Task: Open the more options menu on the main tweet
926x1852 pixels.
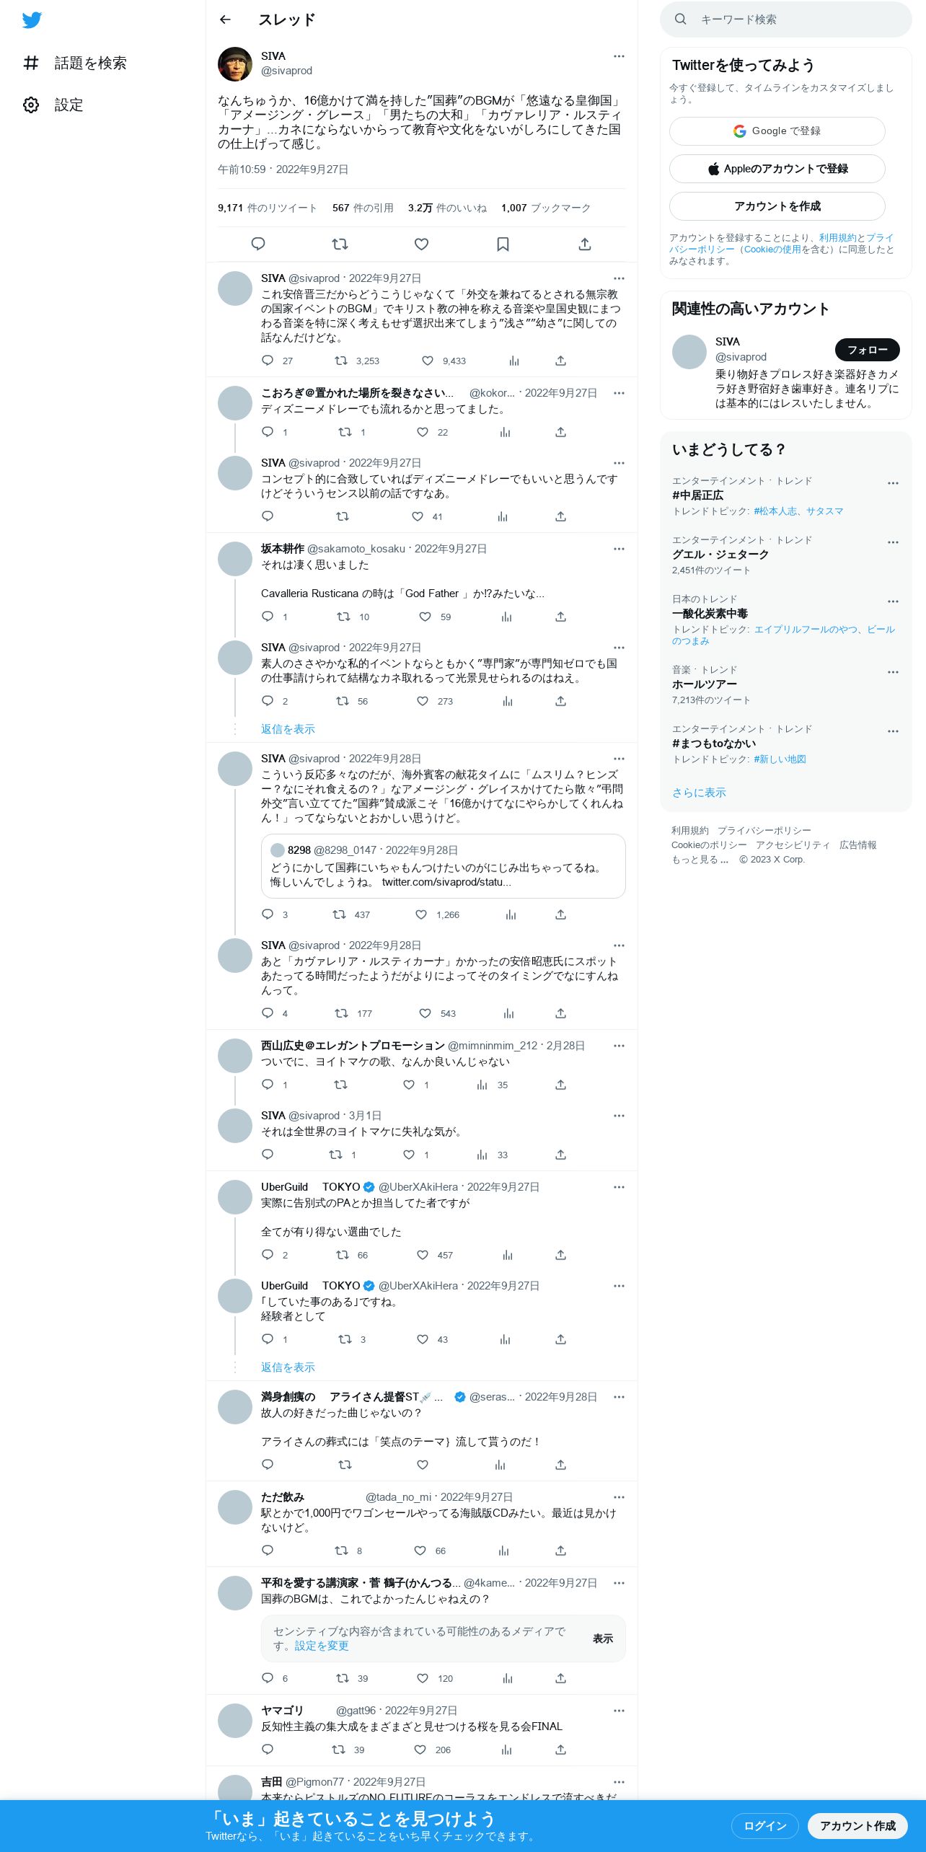Action: point(619,56)
